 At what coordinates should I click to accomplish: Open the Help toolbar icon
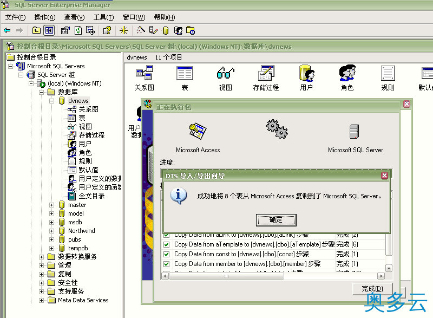tap(107, 30)
